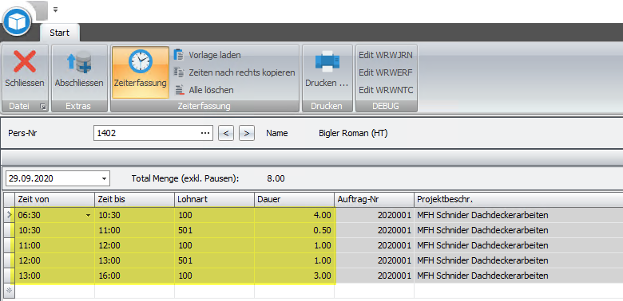623x301 pixels.
Task: Select Auftrag-Nr 2020001 in the 06:30 row
Action: pos(375,216)
